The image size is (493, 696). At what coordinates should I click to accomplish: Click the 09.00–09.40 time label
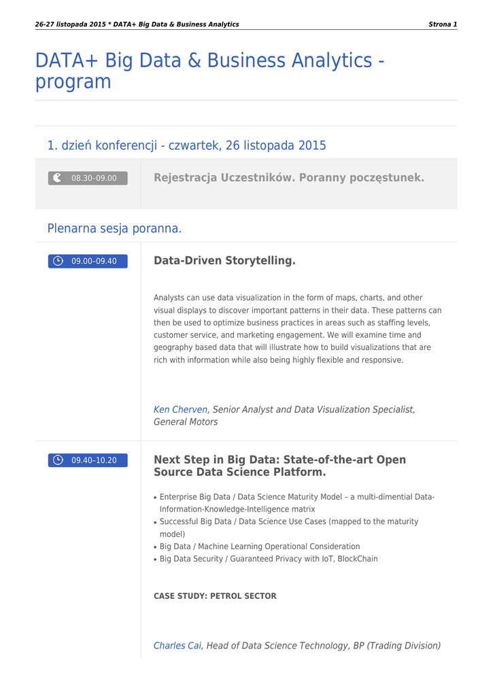click(94, 261)
